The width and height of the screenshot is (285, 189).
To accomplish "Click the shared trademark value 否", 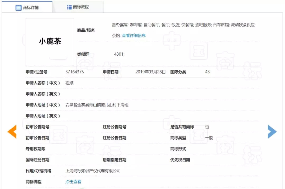I will coord(207,127).
